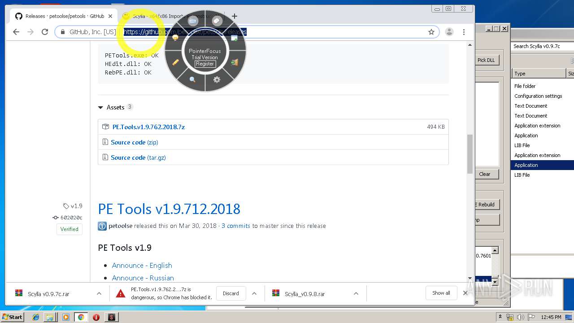Screen dimensions: 574x323
Task: Discard blocked PE.Tools download
Action: (x=231, y=293)
